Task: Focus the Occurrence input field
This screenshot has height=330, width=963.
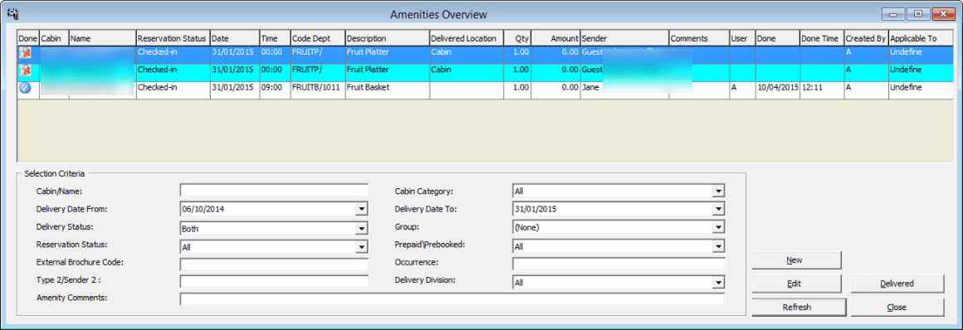Action: [618, 264]
